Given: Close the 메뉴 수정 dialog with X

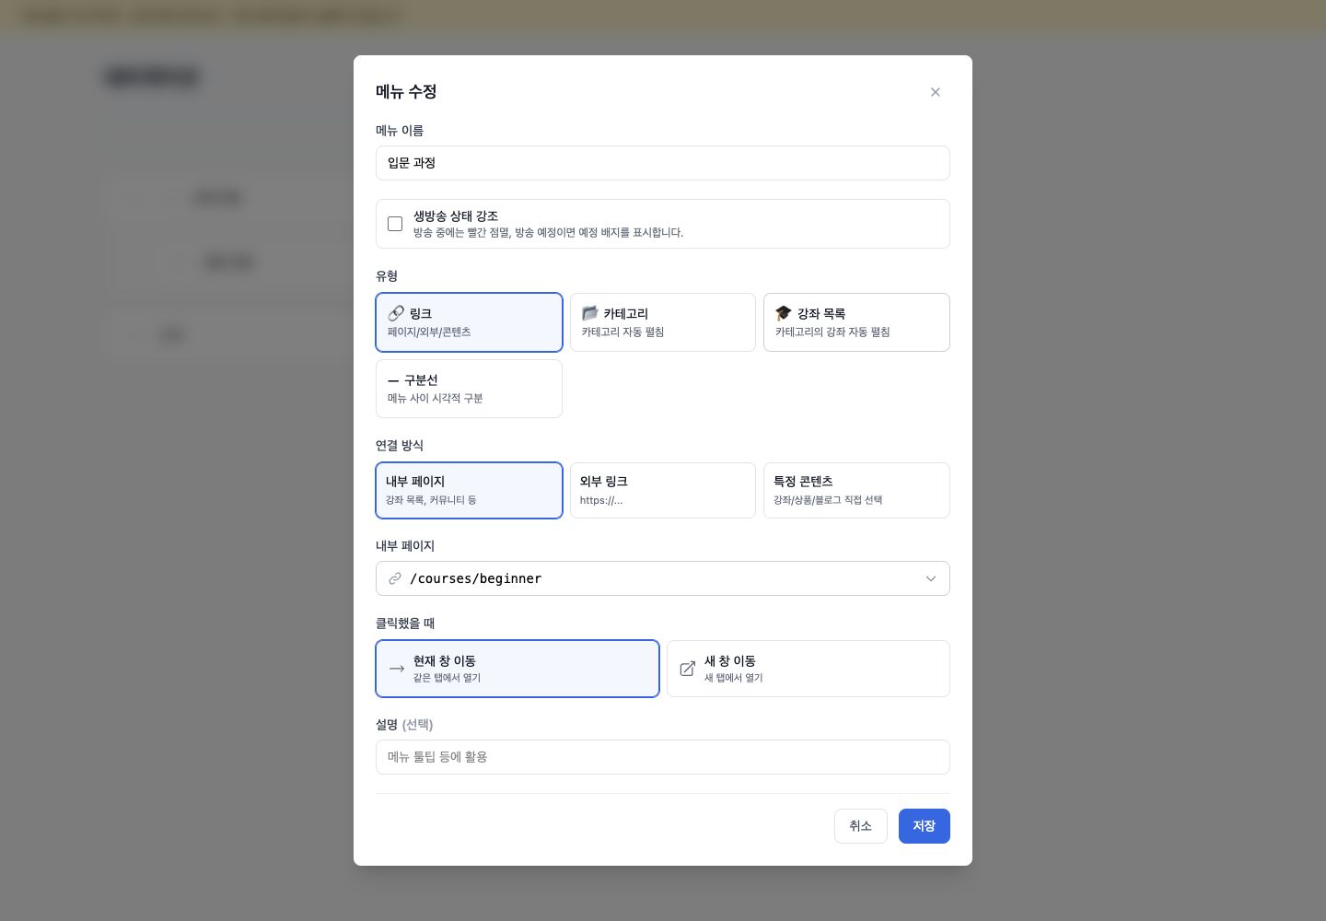Looking at the screenshot, I should [x=935, y=92].
